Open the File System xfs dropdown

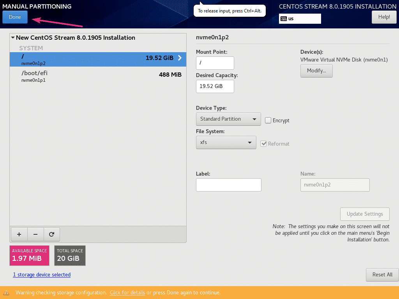[x=226, y=142]
